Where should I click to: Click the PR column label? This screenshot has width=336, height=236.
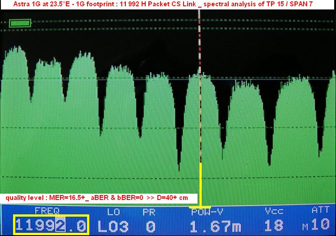[149, 211]
